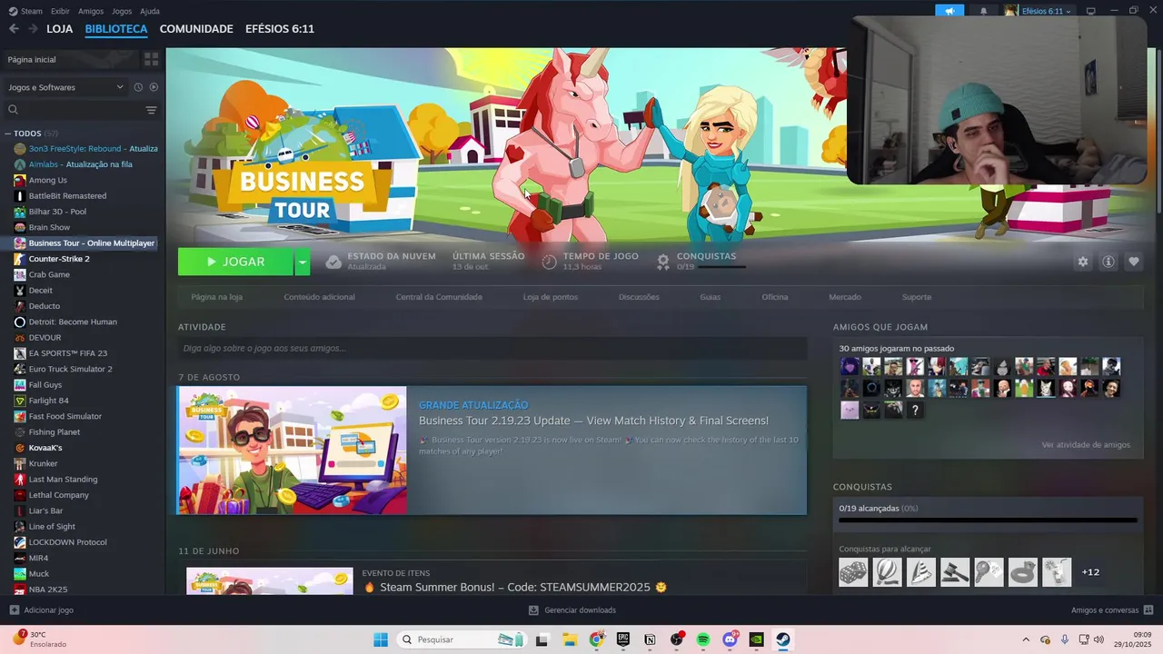The height and width of the screenshot is (654, 1163).
Task: Open the Suporte link
Action: click(917, 297)
